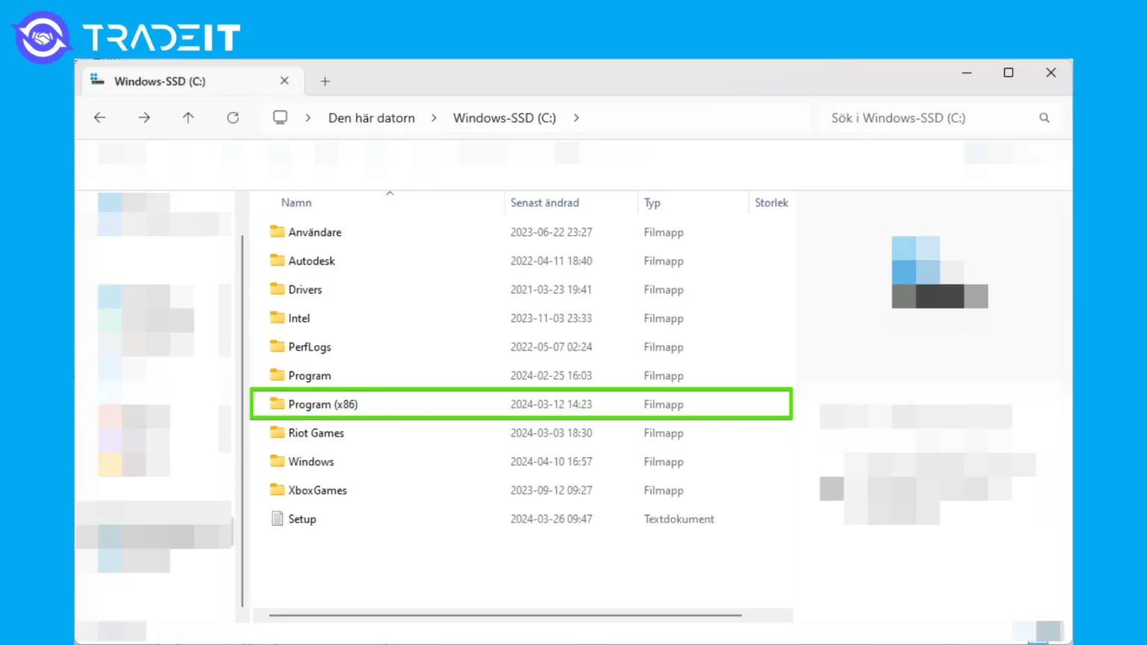This screenshot has width=1147, height=645.
Task: Click the date 2022-04-11 18:40
Action: [551, 261]
